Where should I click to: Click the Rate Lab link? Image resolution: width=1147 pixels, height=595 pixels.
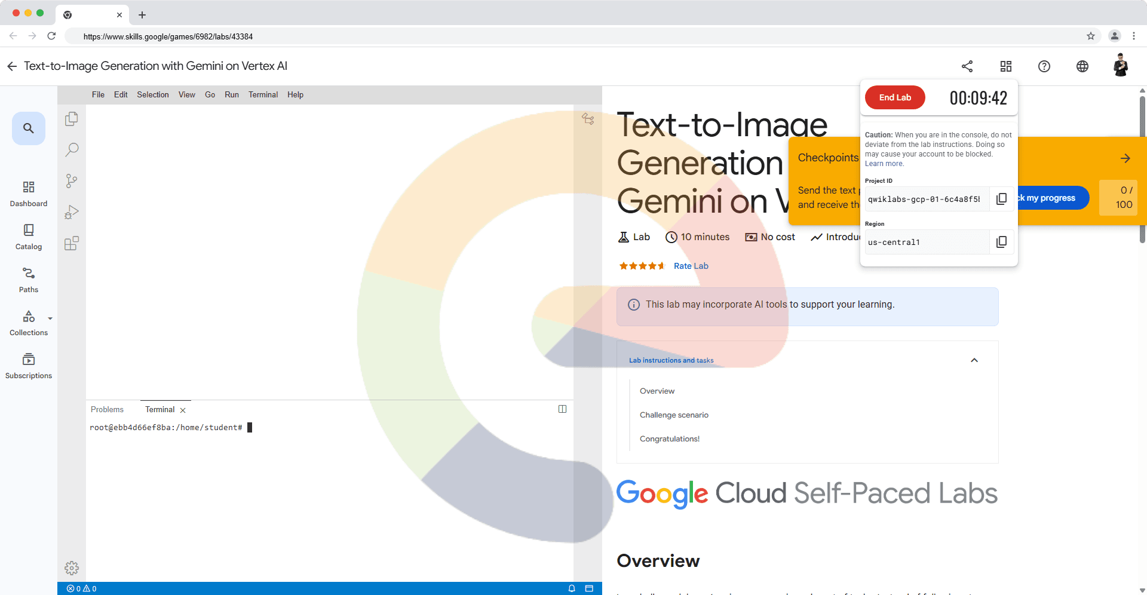pyautogui.click(x=691, y=266)
